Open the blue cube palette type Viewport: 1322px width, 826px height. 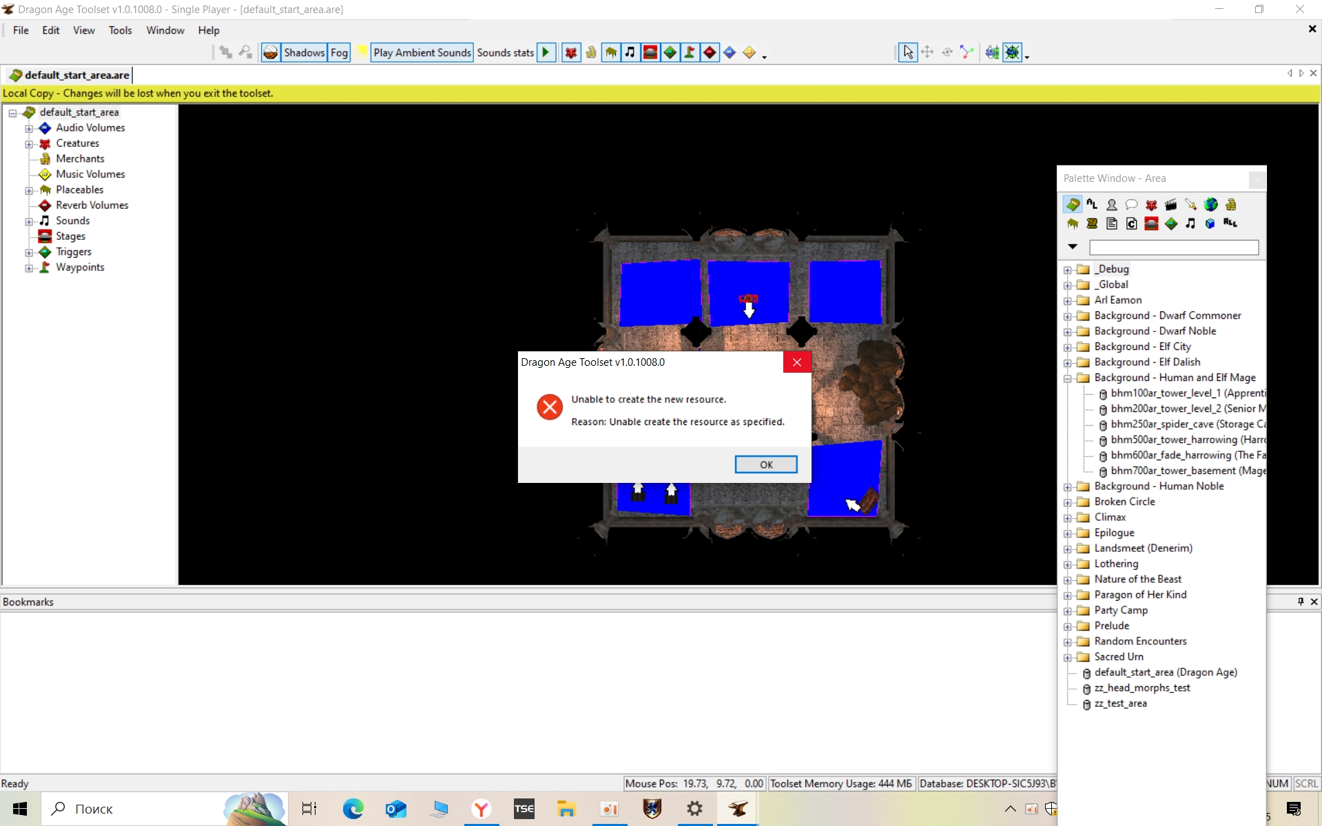click(x=1210, y=223)
